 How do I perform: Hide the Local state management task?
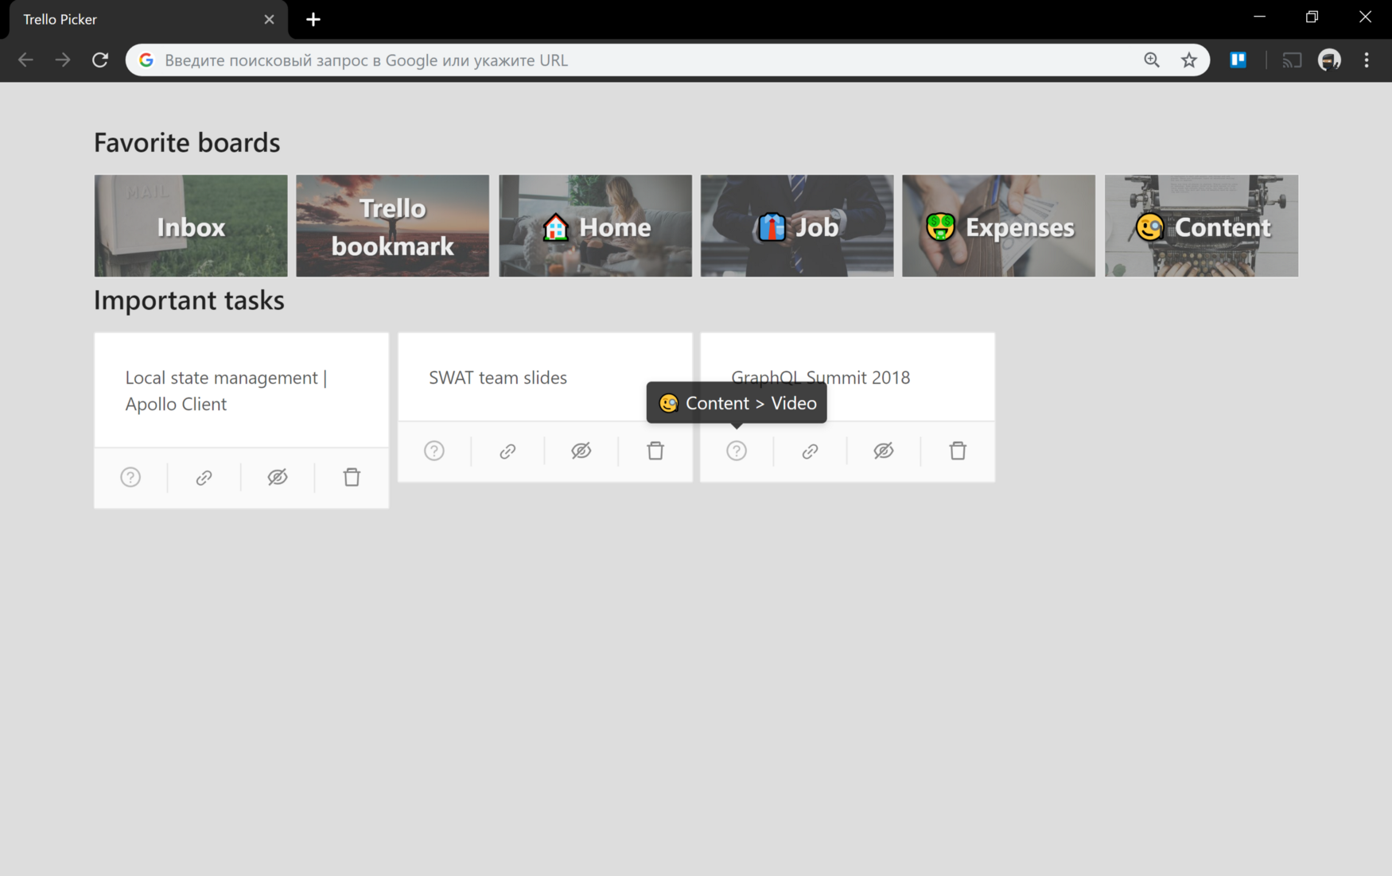(278, 477)
